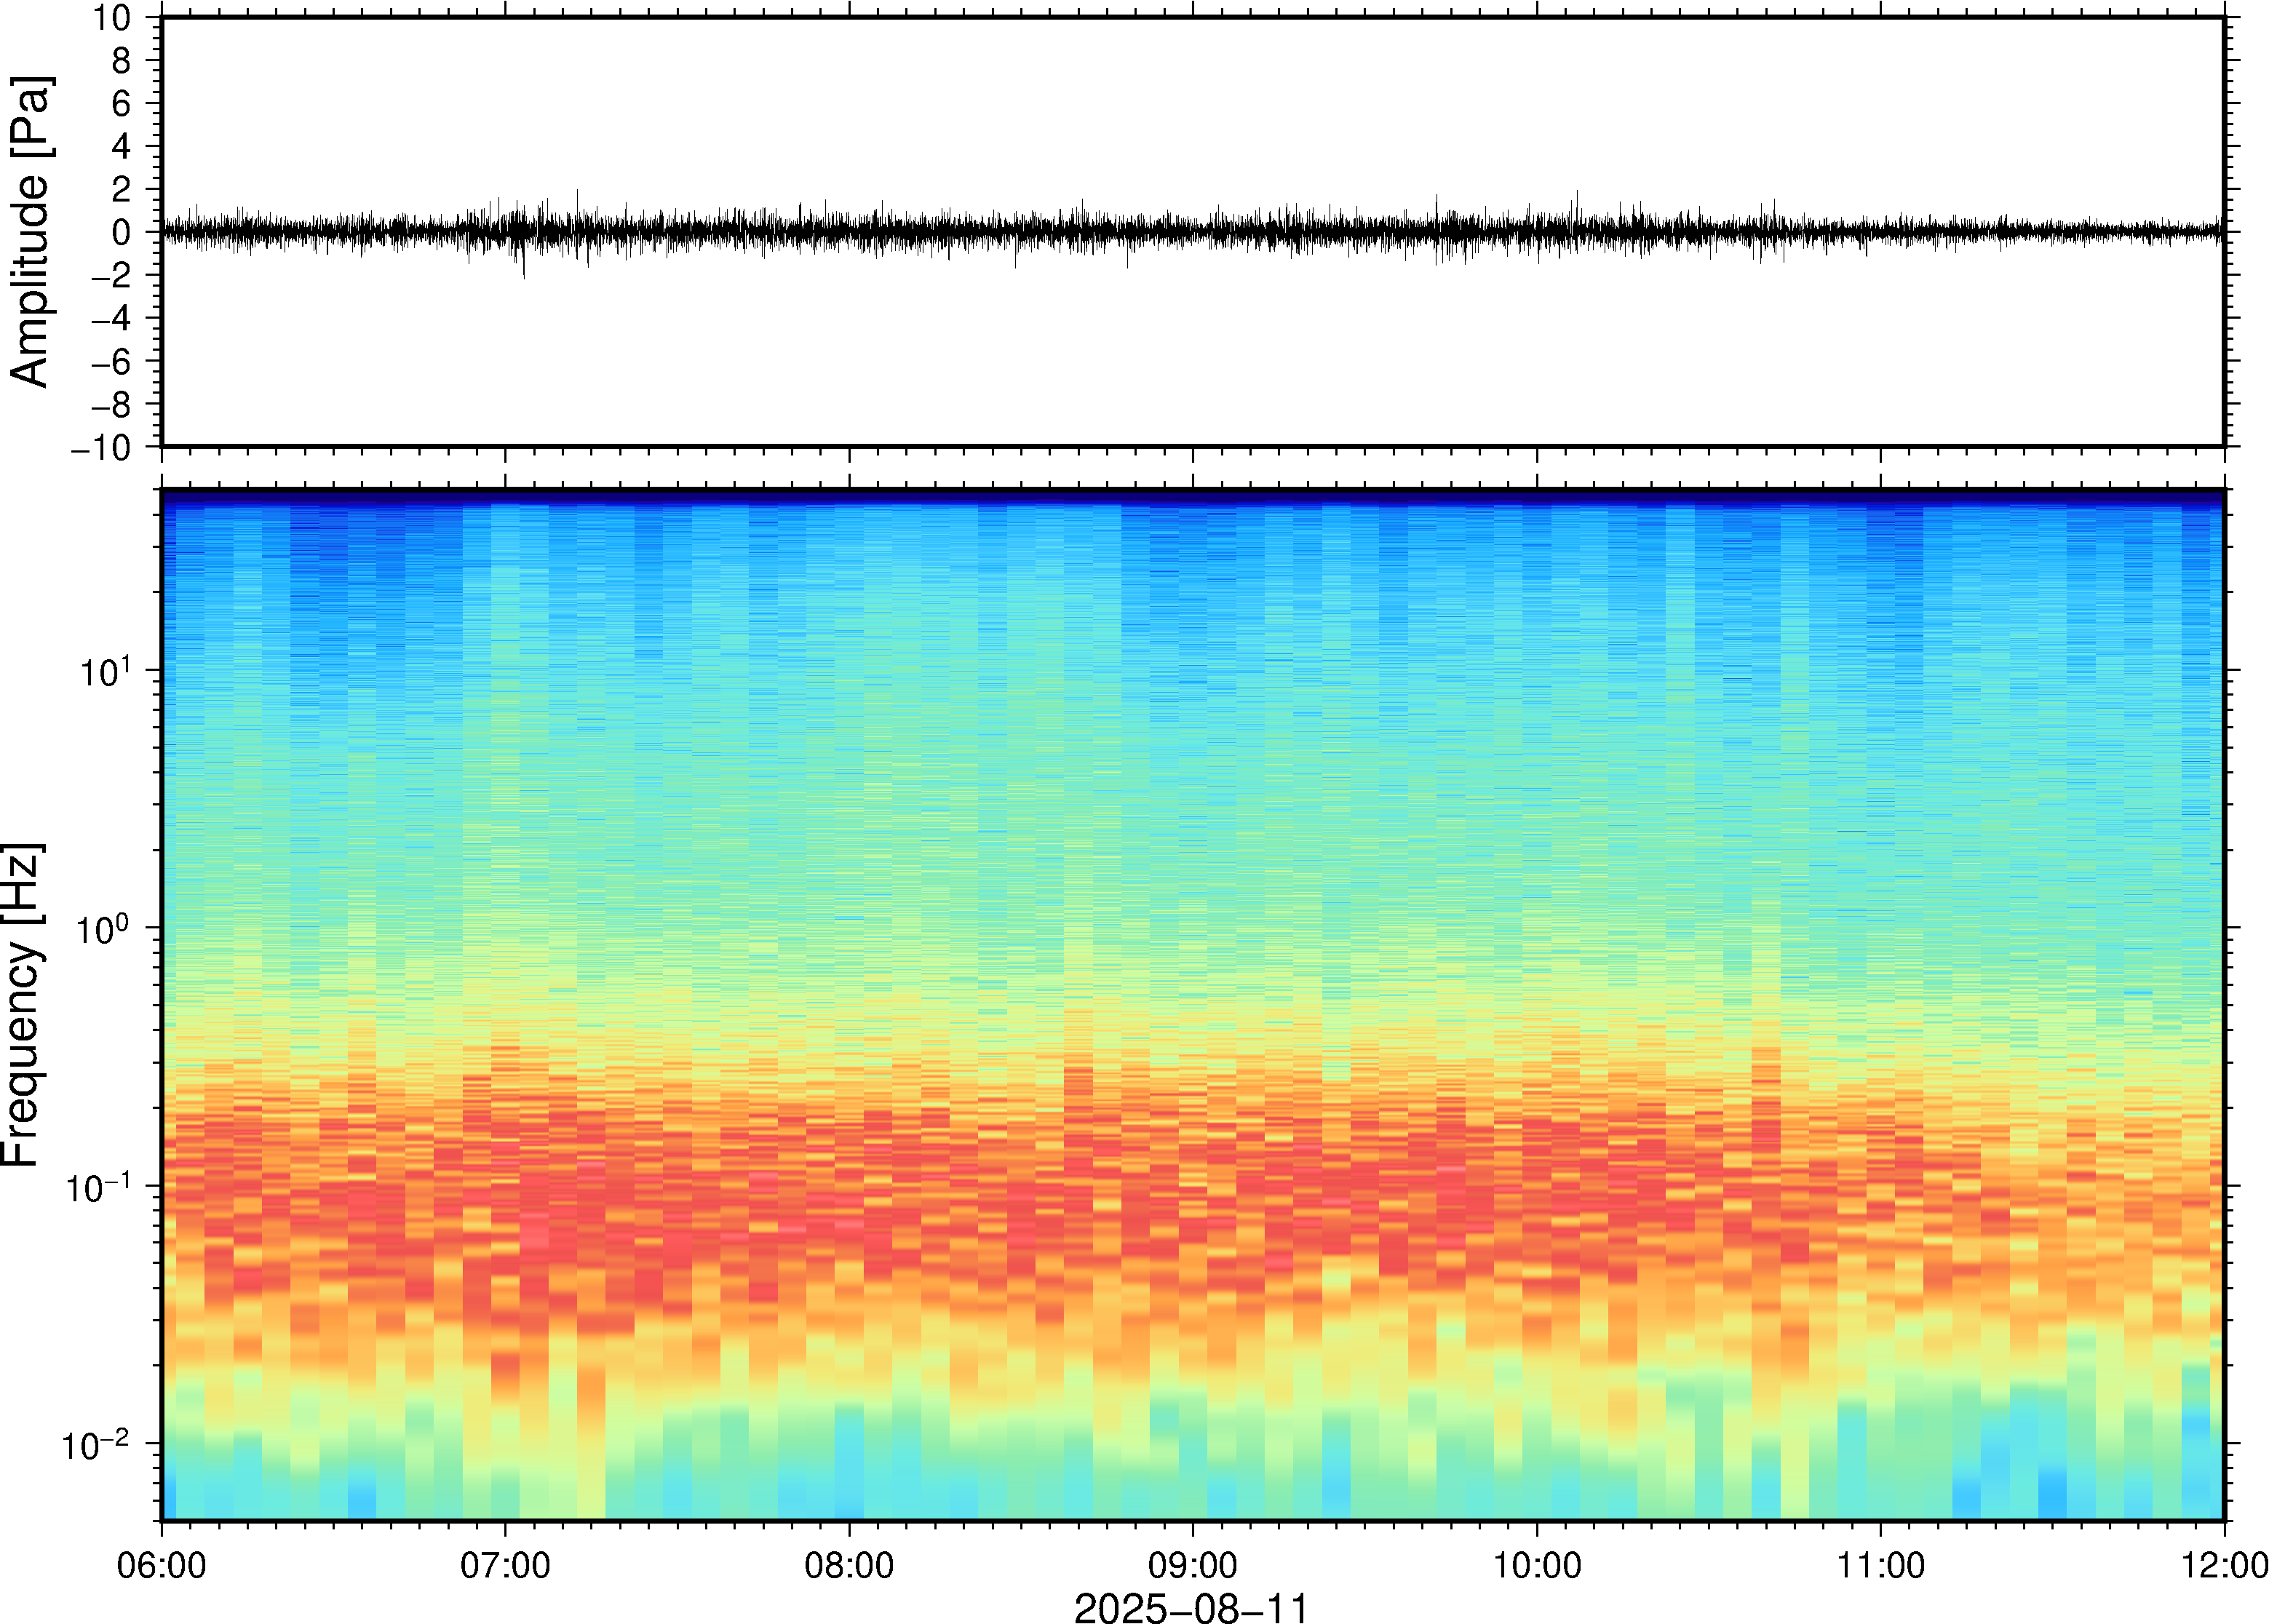Image resolution: width=2269 pixels, height=1624 pixels.
Task: Click the −6 amplitude tick label
Action: 112,361
